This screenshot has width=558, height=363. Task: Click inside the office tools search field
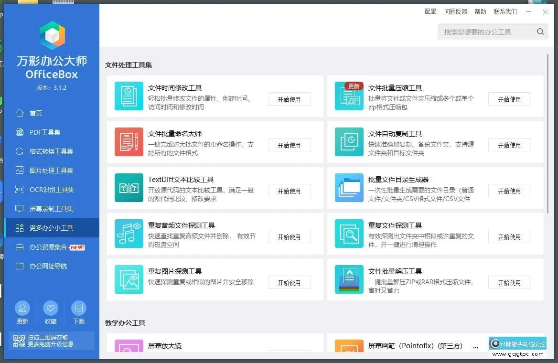coord(487,31)
